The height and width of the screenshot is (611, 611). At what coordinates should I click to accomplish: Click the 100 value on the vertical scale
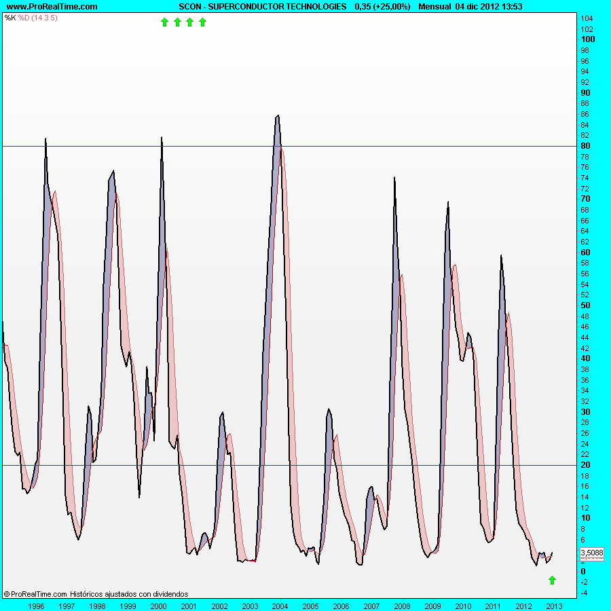[588, 39]
